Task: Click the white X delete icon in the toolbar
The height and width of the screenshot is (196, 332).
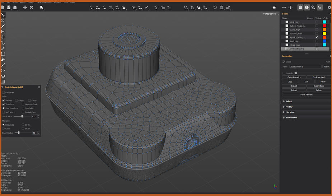Action: point(31,8)
